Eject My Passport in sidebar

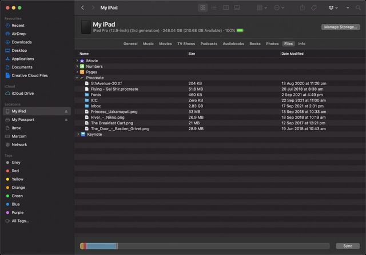66,120
